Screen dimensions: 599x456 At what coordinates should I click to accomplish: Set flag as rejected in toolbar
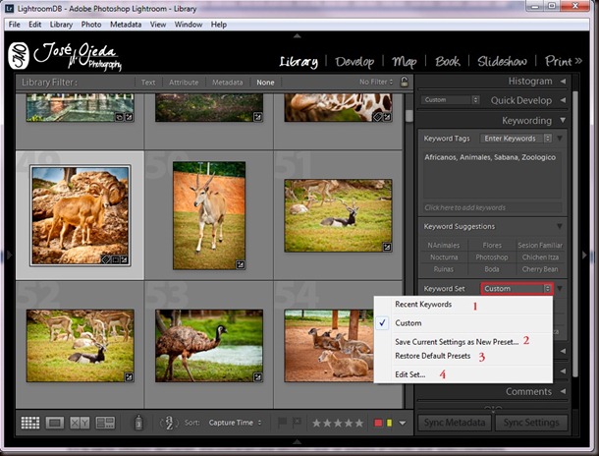(x=297, y=423)
